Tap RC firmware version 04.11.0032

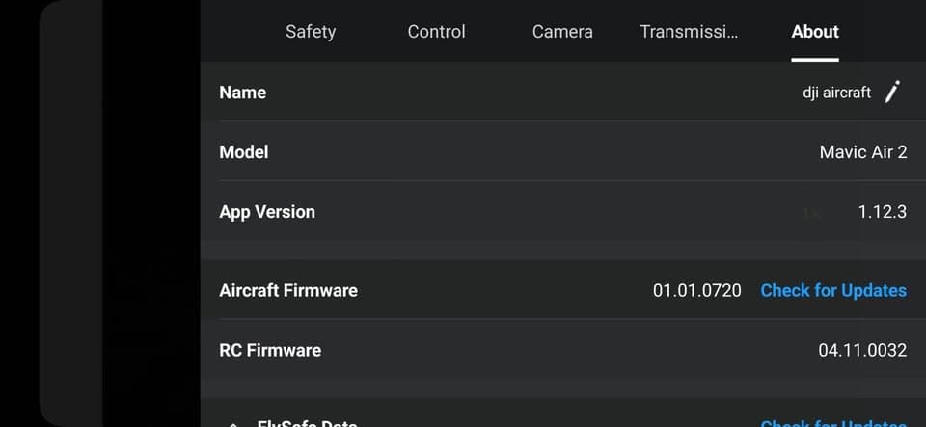tap(862, 350)
